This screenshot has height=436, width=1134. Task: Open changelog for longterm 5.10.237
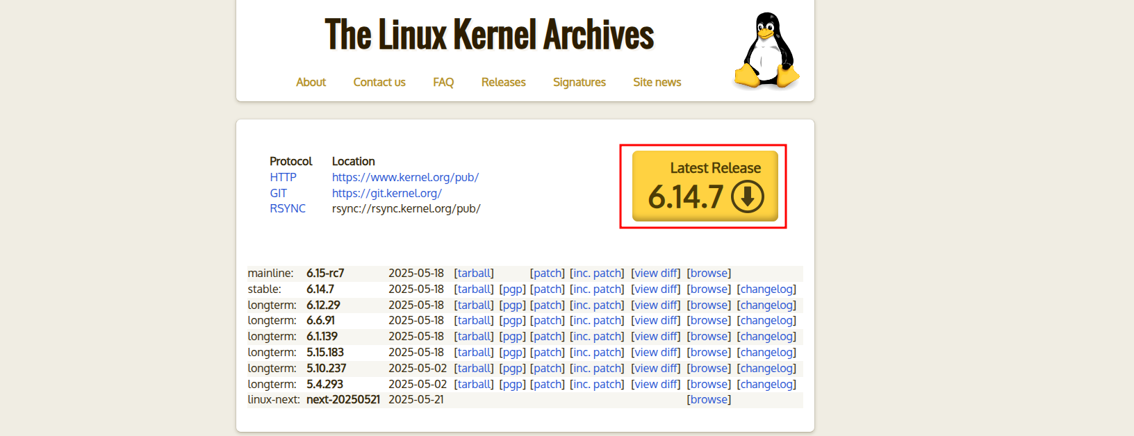pos(766,368)
